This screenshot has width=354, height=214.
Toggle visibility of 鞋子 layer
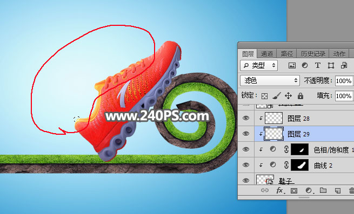pos(246,181)
